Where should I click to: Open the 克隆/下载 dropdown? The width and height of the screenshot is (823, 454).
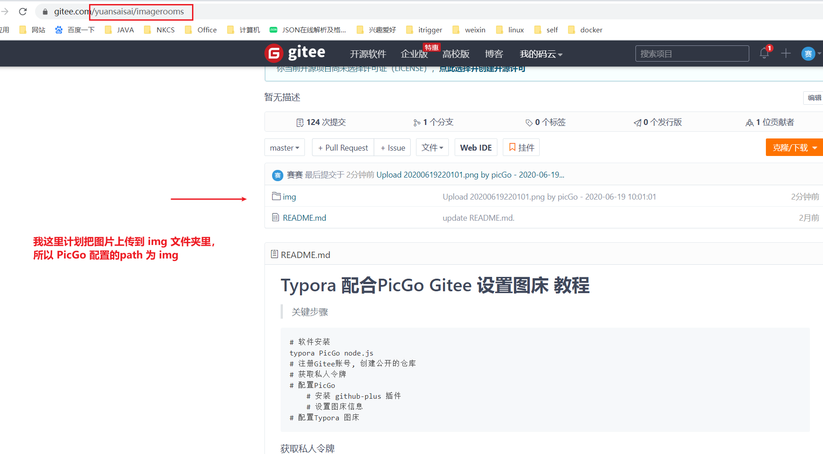click(794, 147)
